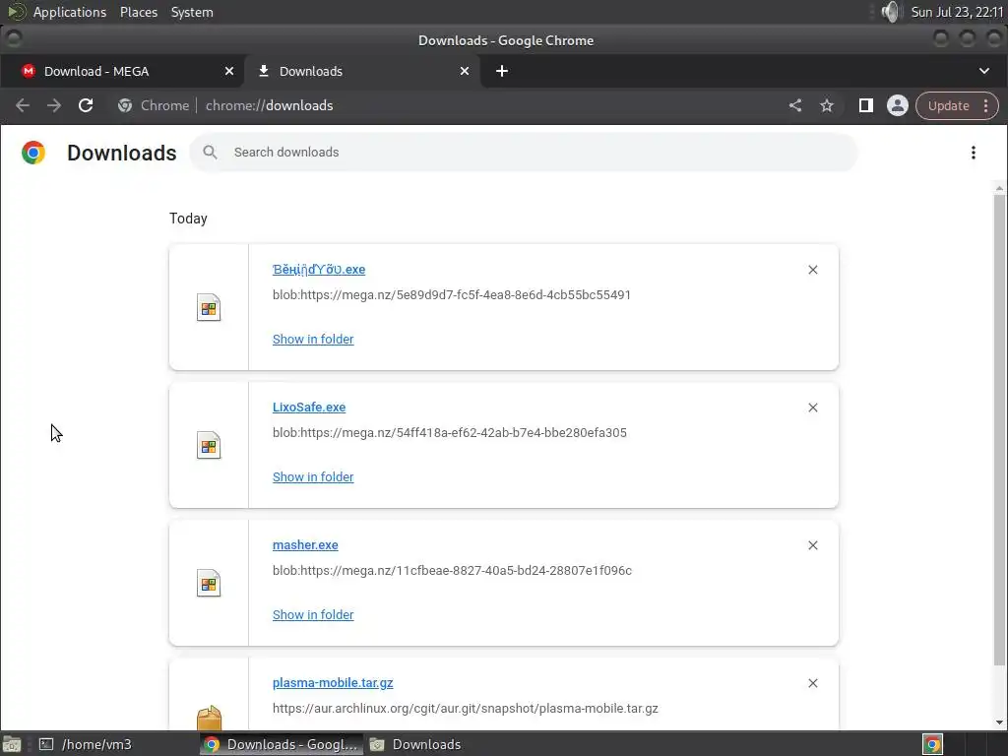Reload the downloads page
Viewport: 1008px width, 756px height.
pyautogui.click(x=86, y=105)
